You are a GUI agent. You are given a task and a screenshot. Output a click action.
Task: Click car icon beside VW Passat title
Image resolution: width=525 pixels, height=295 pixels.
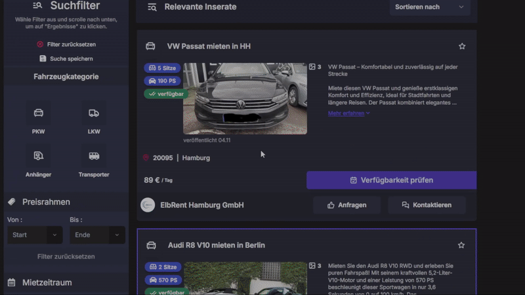coord(150,46)
